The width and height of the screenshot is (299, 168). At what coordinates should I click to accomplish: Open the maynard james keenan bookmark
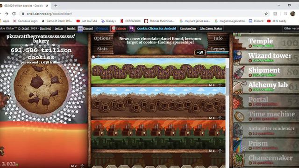tap(195, 21)
